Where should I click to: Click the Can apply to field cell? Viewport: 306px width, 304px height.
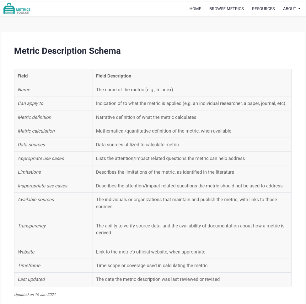pyautogui.click(x=31, y=103)
